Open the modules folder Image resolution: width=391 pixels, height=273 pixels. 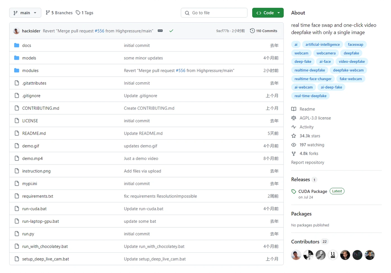pos(30,71)
